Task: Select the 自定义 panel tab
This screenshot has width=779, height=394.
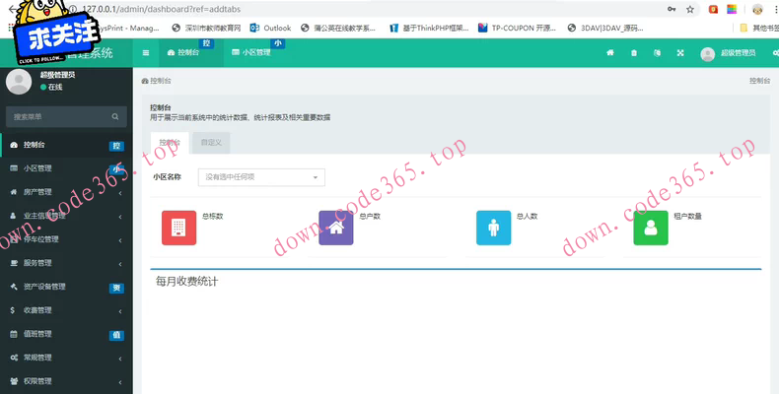Action: tap(211, 143)
